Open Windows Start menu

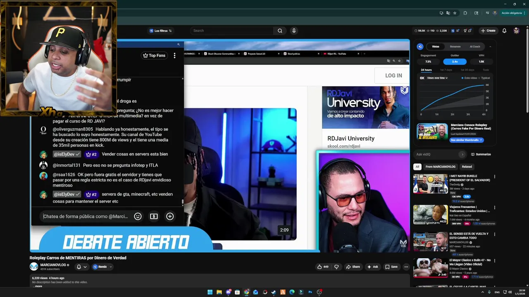point(210,292)
